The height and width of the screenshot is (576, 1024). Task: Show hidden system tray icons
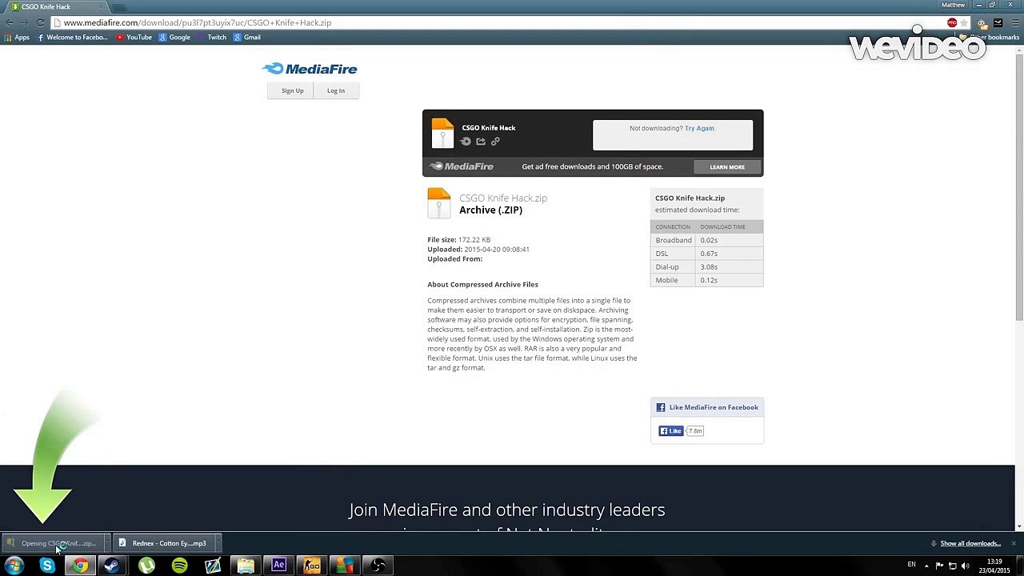(926, 566)
